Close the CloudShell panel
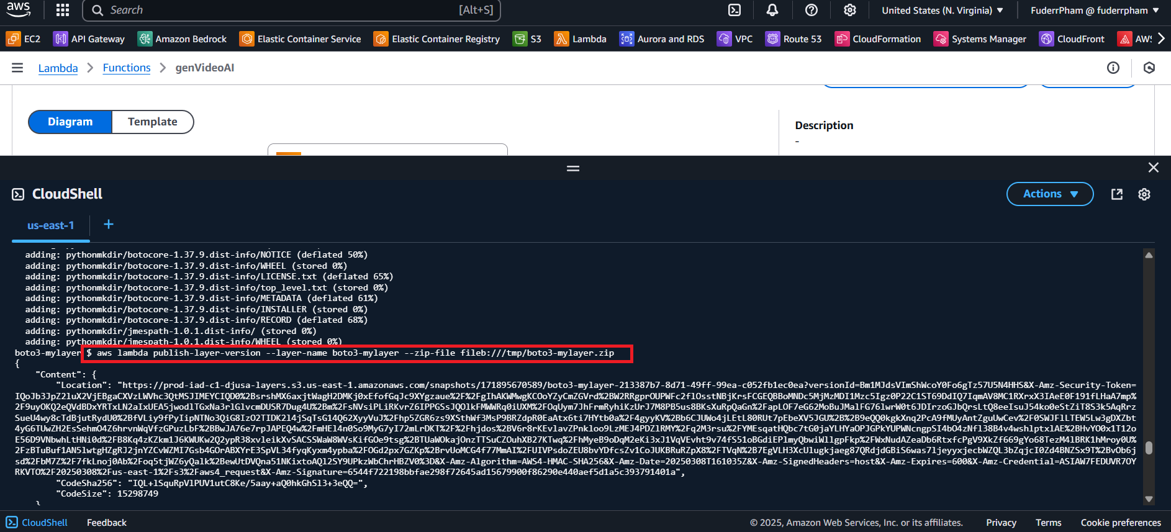This screenshot has width=1171, height=532. tap(1154, 168)
